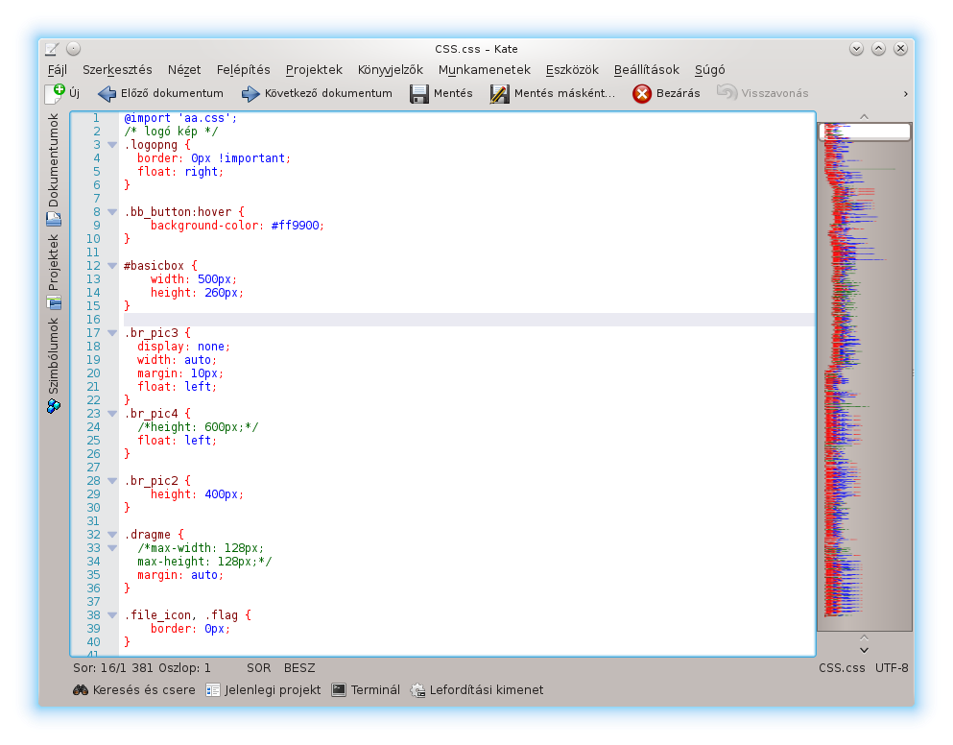Click the Sor: 16/1 381 position indicator
Image resolution: width=953 pixels, height=745 pixels.
142,668
